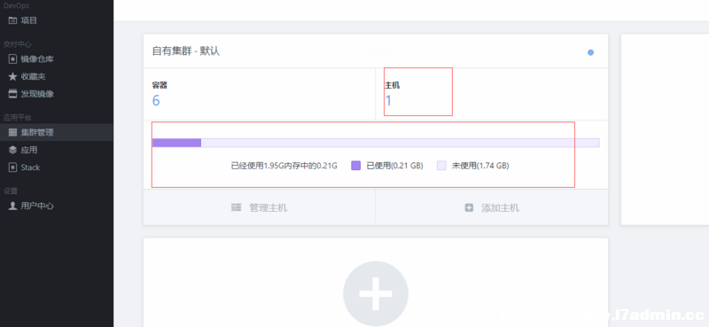Screen dimensions: 709x327
Task: Click the 管理主机 server icon
Action: pos(236,207)
